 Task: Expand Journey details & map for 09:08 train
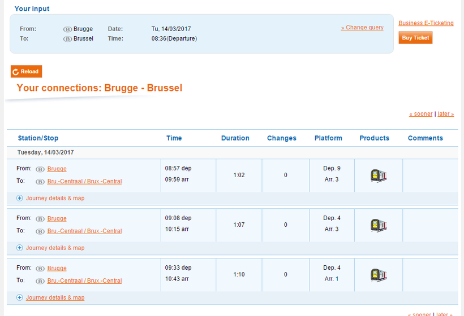[x=55, y=248]
